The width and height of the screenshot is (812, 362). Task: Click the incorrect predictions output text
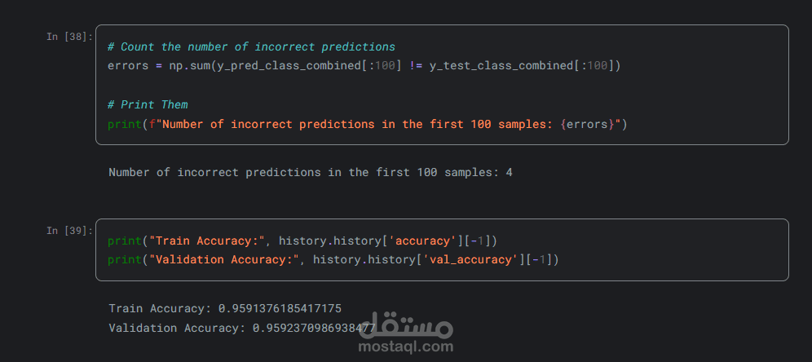pyautogui.click(x=310, y=173)
